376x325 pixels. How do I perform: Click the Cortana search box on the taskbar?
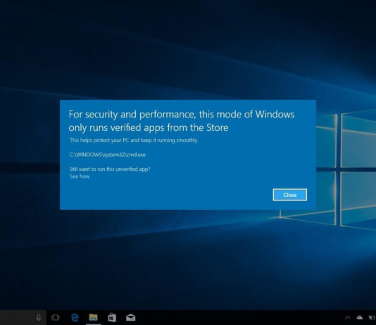[x=23, y=317]
